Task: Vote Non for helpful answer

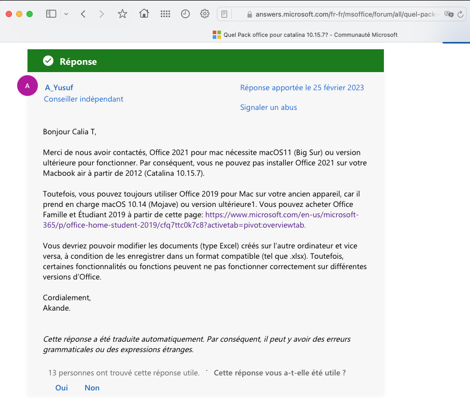Action: point(92,388)
